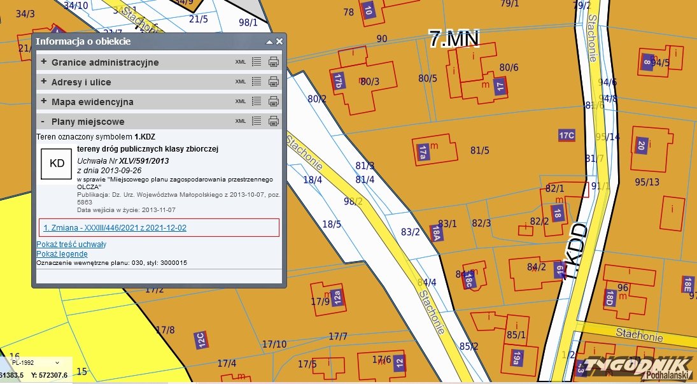697x384 pixels.
Task: Expand the Granice administracyjne section
Action: point(43,62)
